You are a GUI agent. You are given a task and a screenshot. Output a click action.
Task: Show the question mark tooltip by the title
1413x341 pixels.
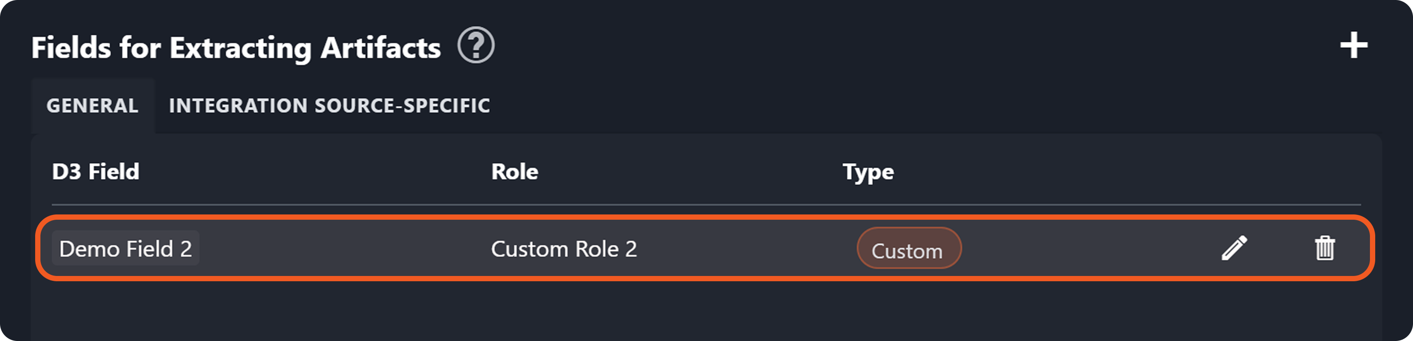(475, 46)
